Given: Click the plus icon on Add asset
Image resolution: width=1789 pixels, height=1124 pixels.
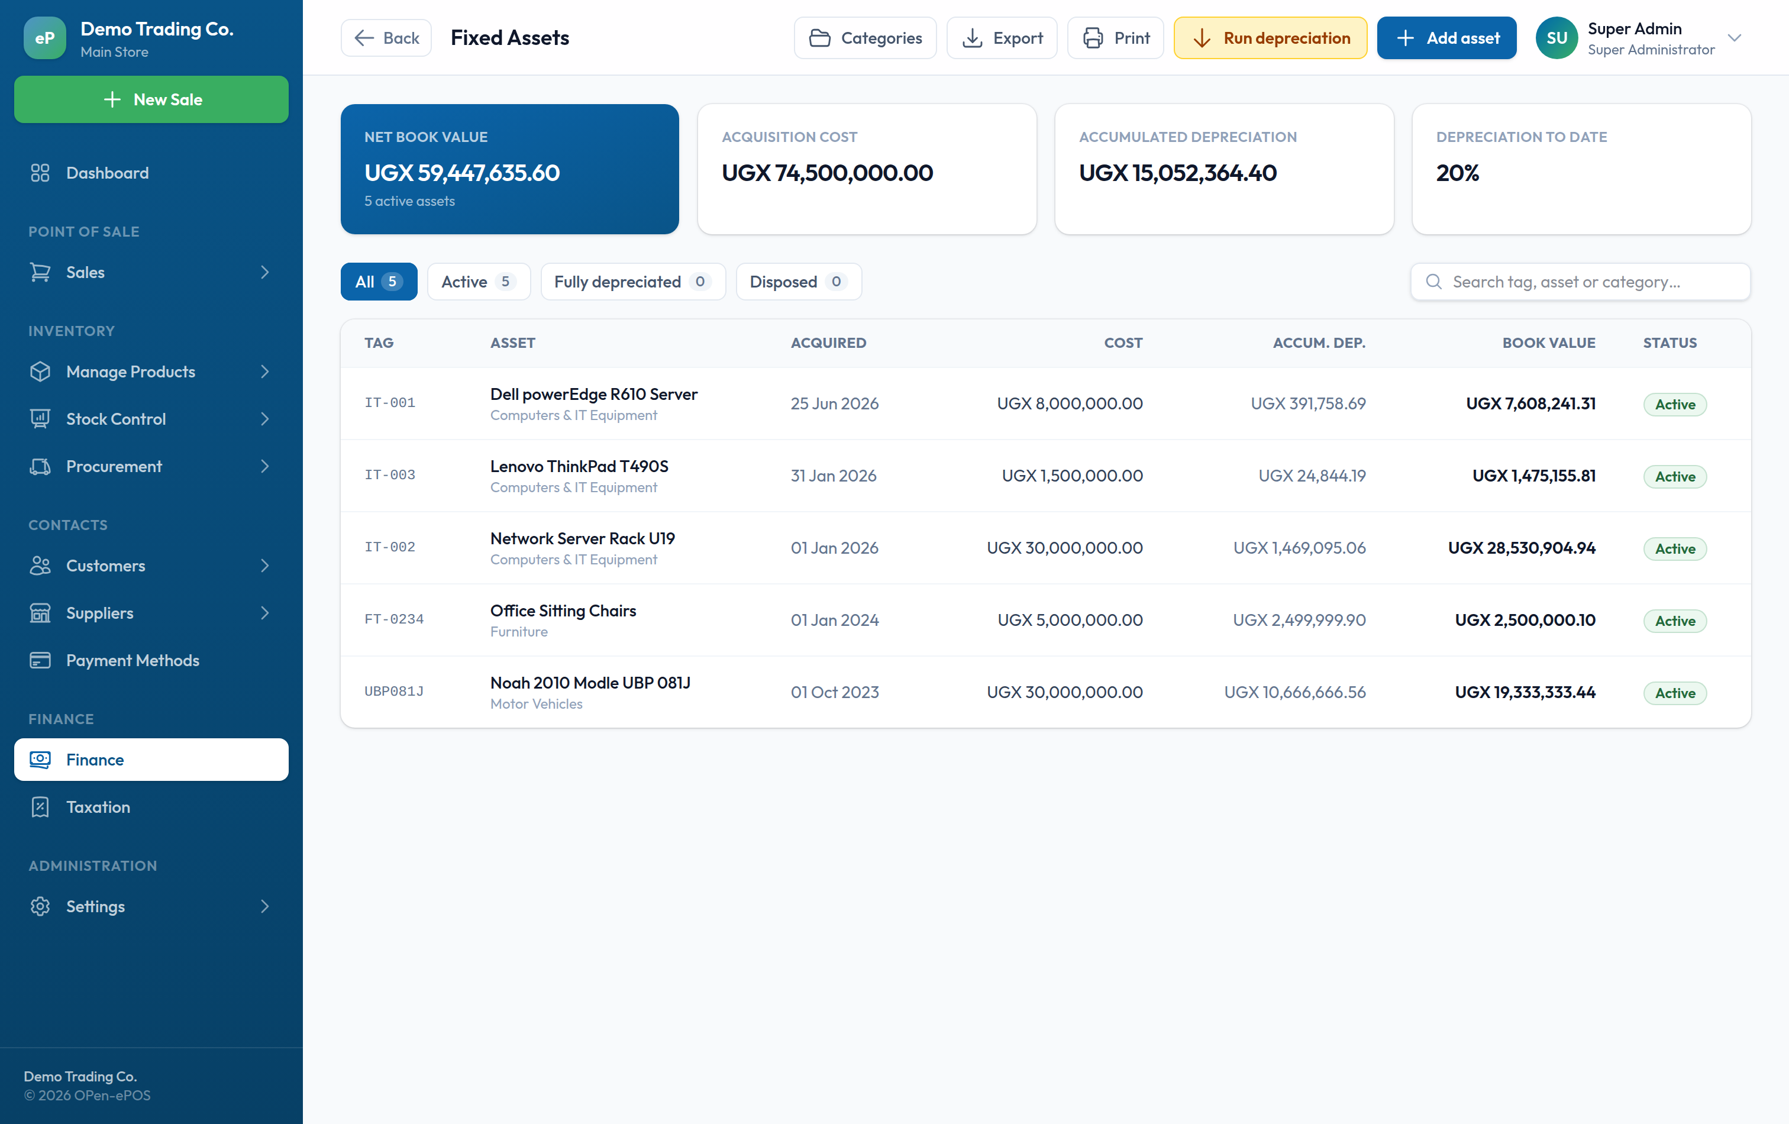Looking at the screenshot, I should click(1406, 38).
